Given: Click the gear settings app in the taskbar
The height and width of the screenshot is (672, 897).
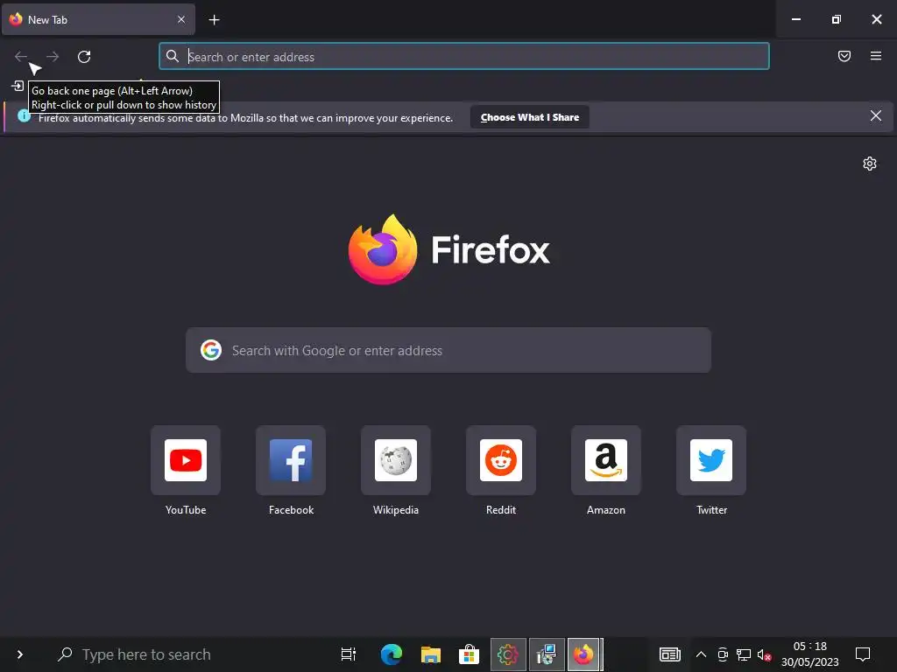Looking at the screenshot, I should [x=508, y=654].
